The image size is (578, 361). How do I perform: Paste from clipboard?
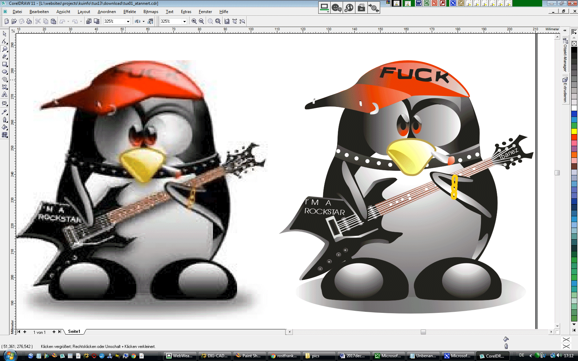click(x=53, y=21)
